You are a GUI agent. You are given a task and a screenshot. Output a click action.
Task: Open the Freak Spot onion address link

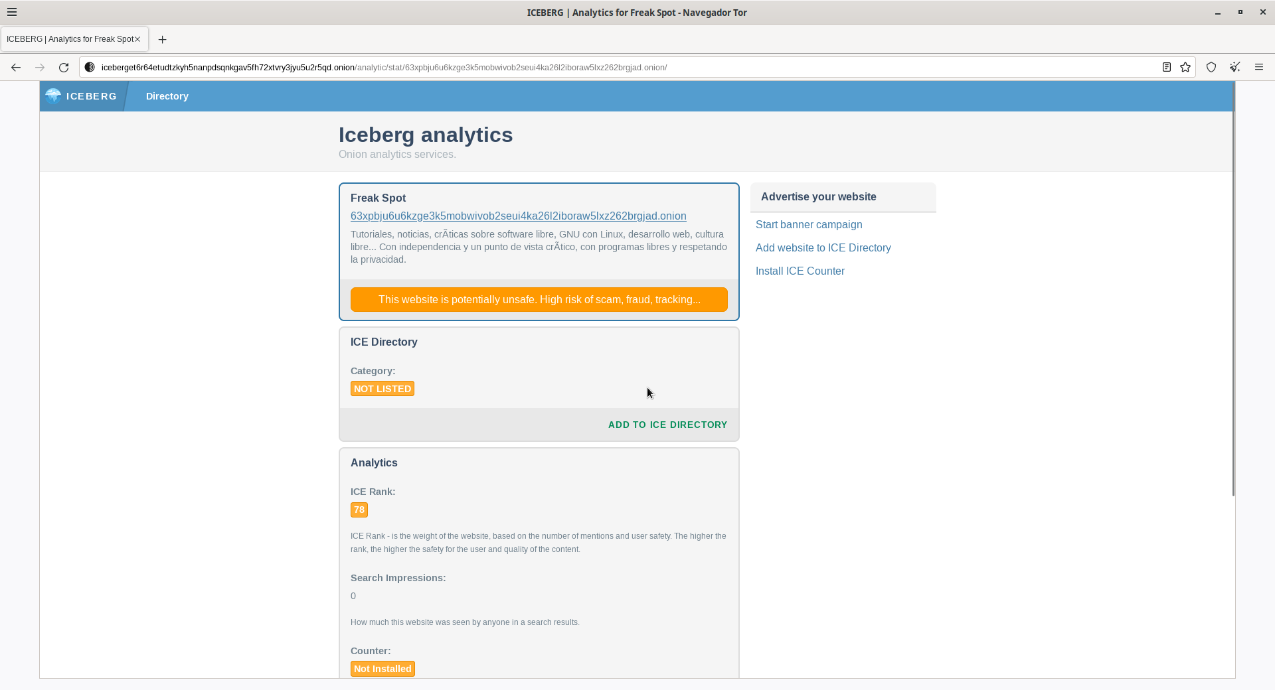[x=519, y=216]
